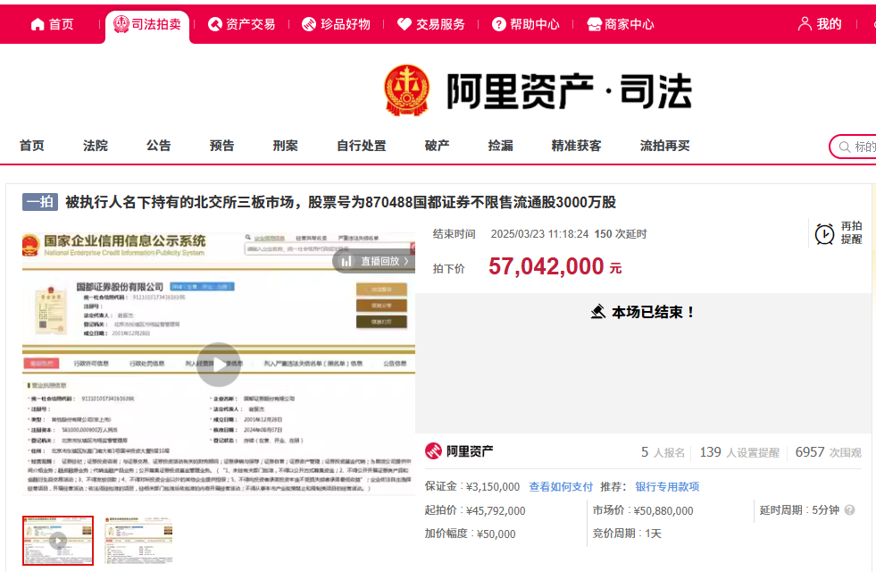The image size is (876, 572).
Task: Open the 交易服务 menu item
Action: 440,24
